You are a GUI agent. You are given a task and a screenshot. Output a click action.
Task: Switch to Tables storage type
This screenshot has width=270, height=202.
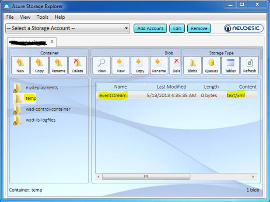point(231,65)
